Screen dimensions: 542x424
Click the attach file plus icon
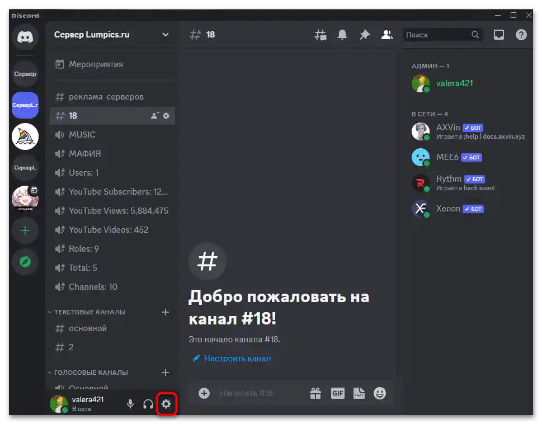pyautogui.click(x=204, y=393)
